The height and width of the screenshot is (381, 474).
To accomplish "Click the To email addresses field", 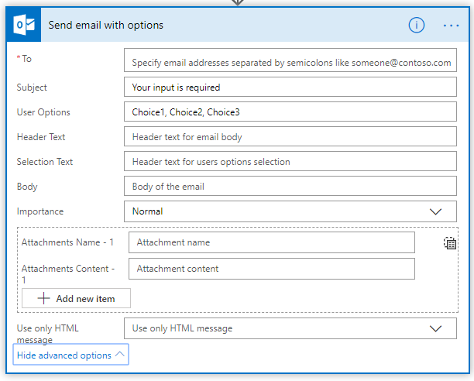I will [x=290, y=63].
